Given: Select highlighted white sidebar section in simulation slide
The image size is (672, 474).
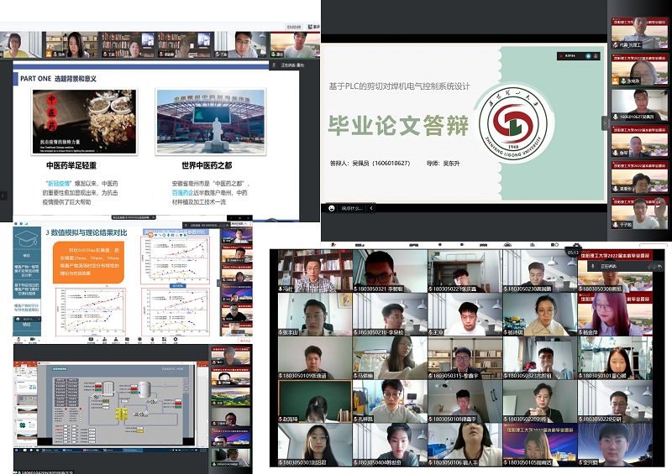Looking at the screenshot, I should coord(27,307).
